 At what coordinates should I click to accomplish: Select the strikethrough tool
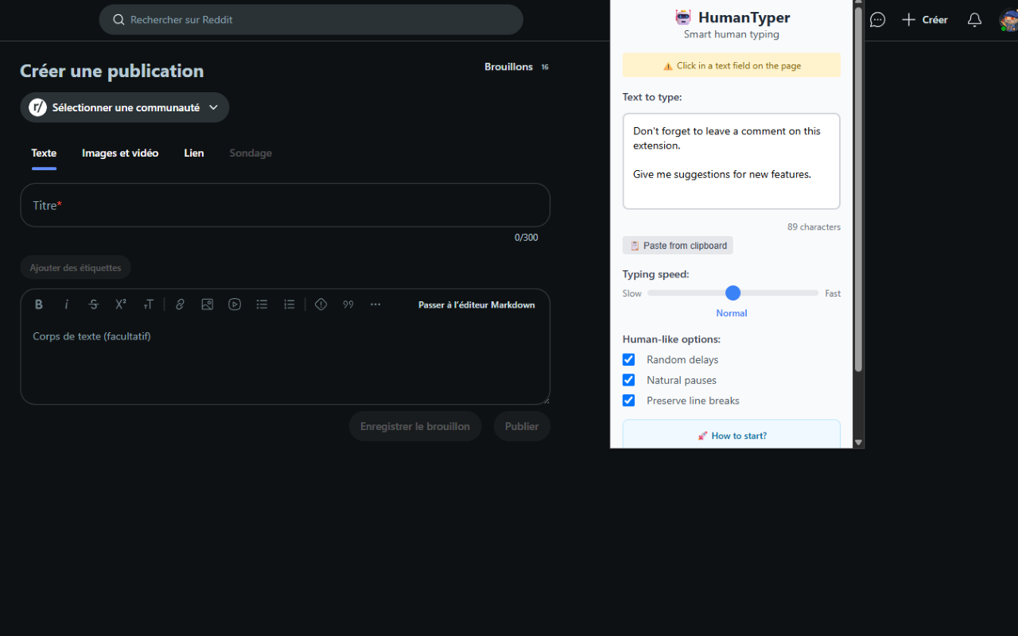93,304
